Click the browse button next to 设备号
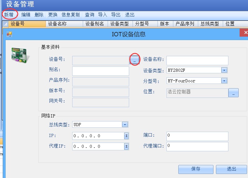The image size is (248, 178). point(134,59)
